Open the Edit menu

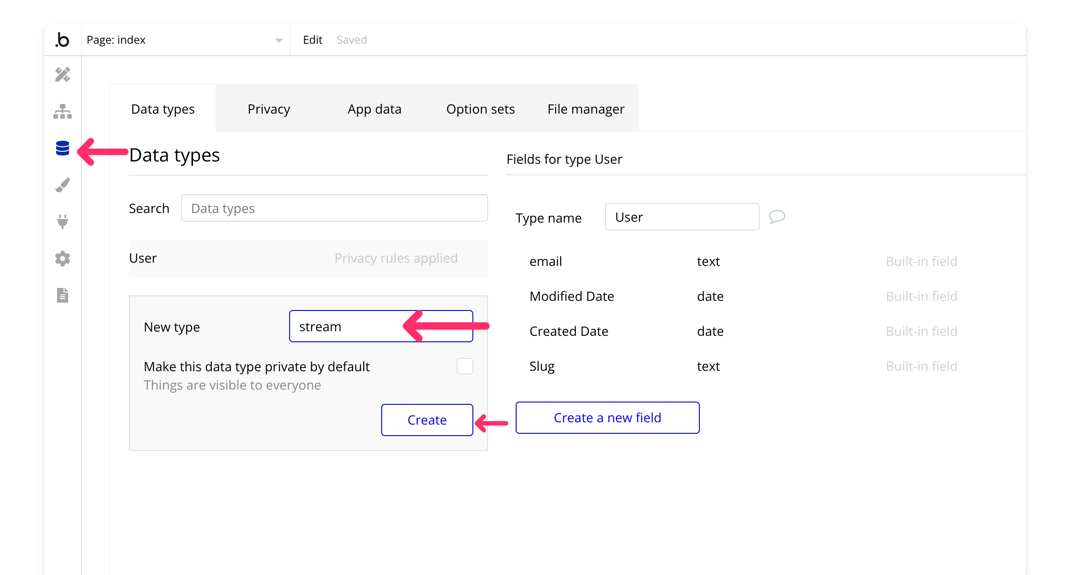tap(312, 40)
